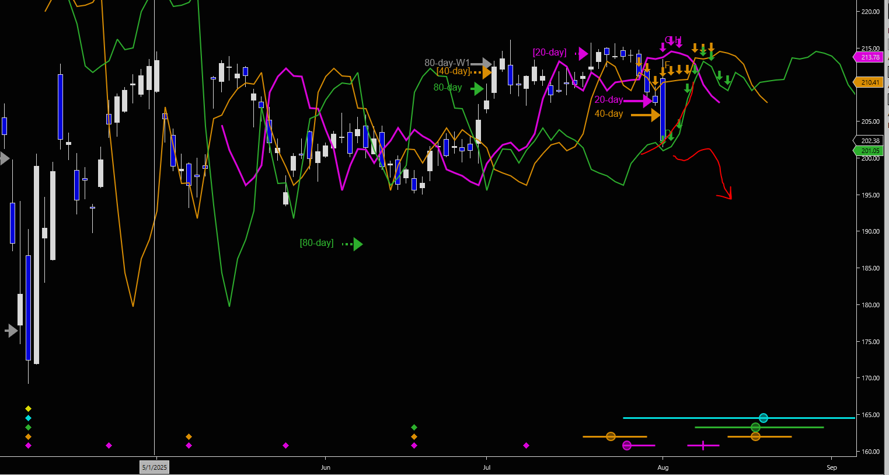Select the green circle on the green line
Screen dimensions: 889x475
755,427
